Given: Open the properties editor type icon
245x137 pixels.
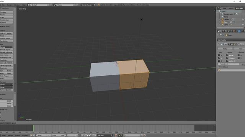Looking at the screenshot, I should (x=219, y=31).
